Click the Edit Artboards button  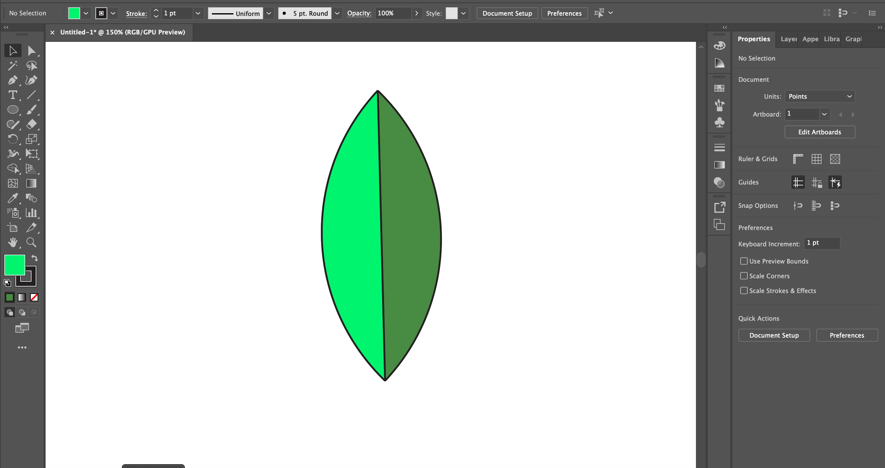pos(819,132)
